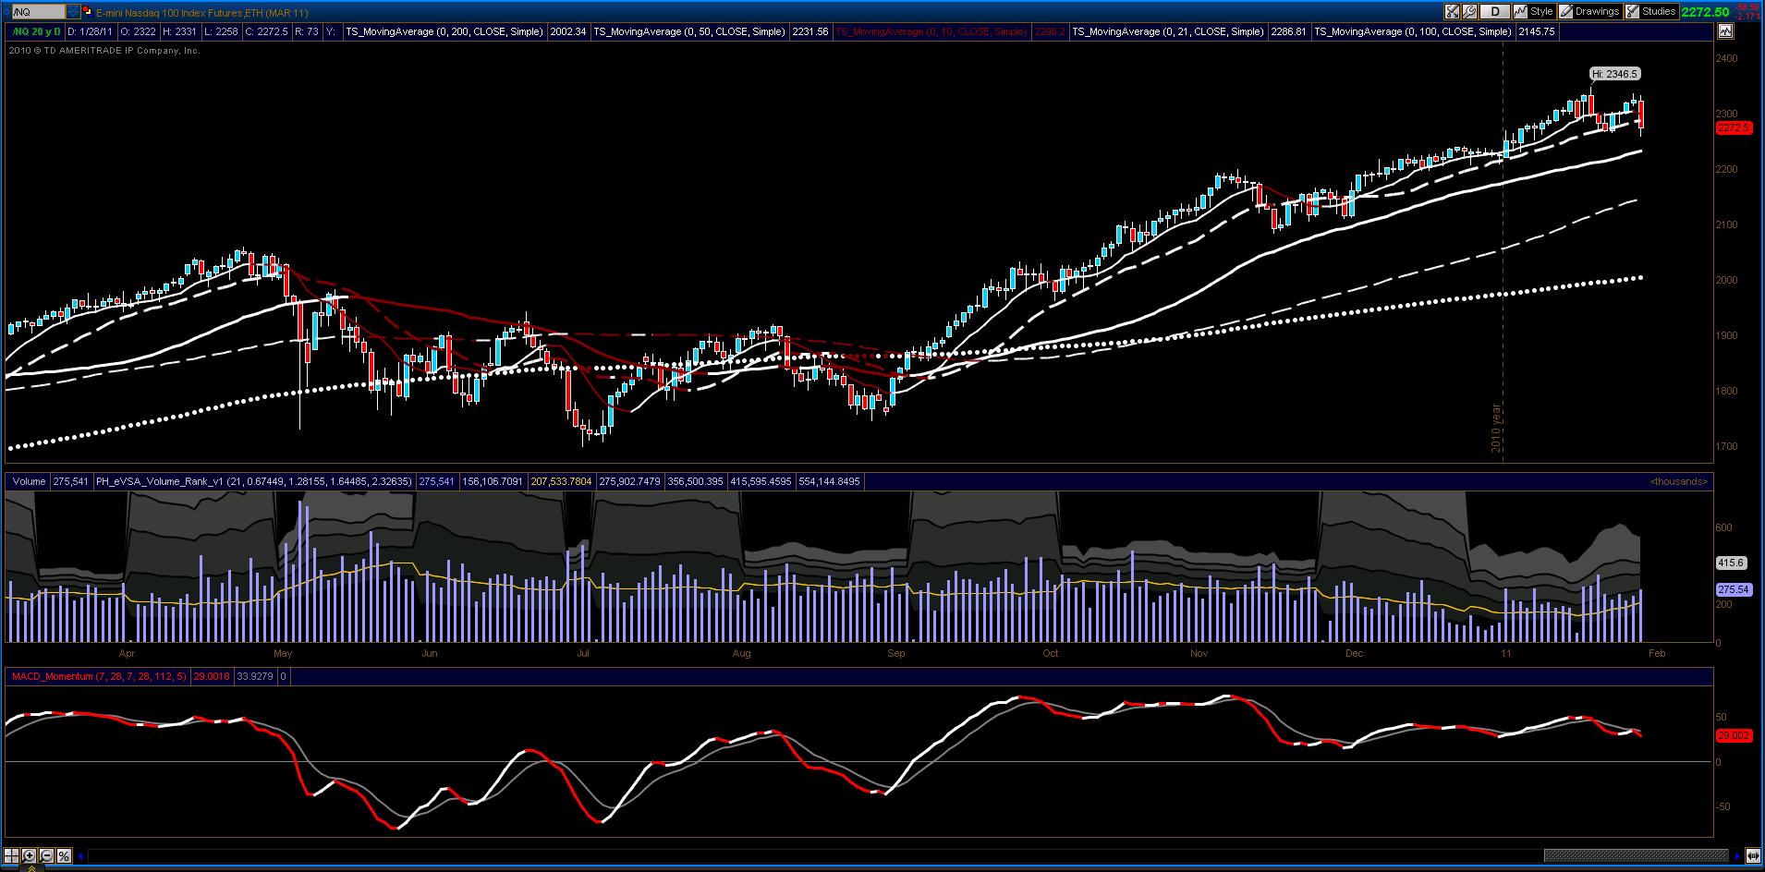This screenshot has width=1765, height=872.
Task: Click the 100-period TS_MovingAverage study label
Action: (x=1414, y=31)
